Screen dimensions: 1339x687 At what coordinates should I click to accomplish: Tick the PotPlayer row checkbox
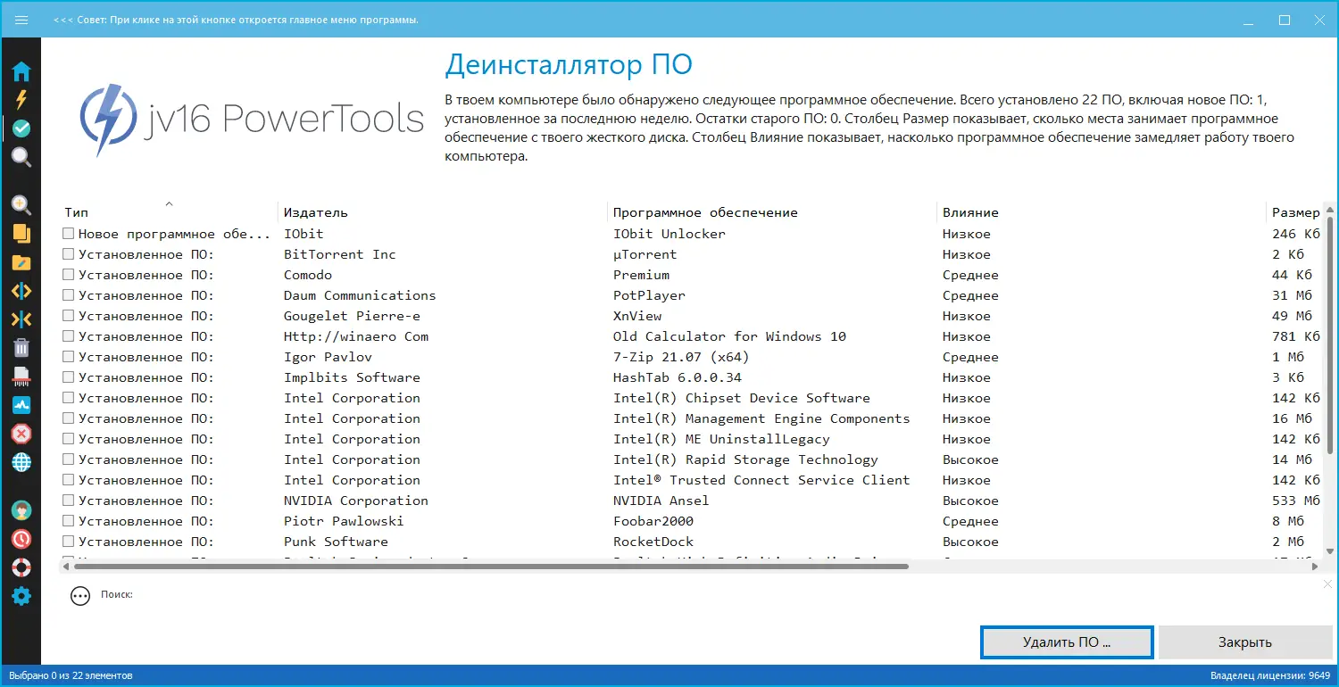[x=69, y=295]
